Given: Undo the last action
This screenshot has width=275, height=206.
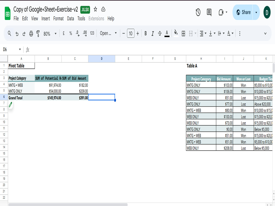Looking at the screenshot, I should tap(17, 34).
